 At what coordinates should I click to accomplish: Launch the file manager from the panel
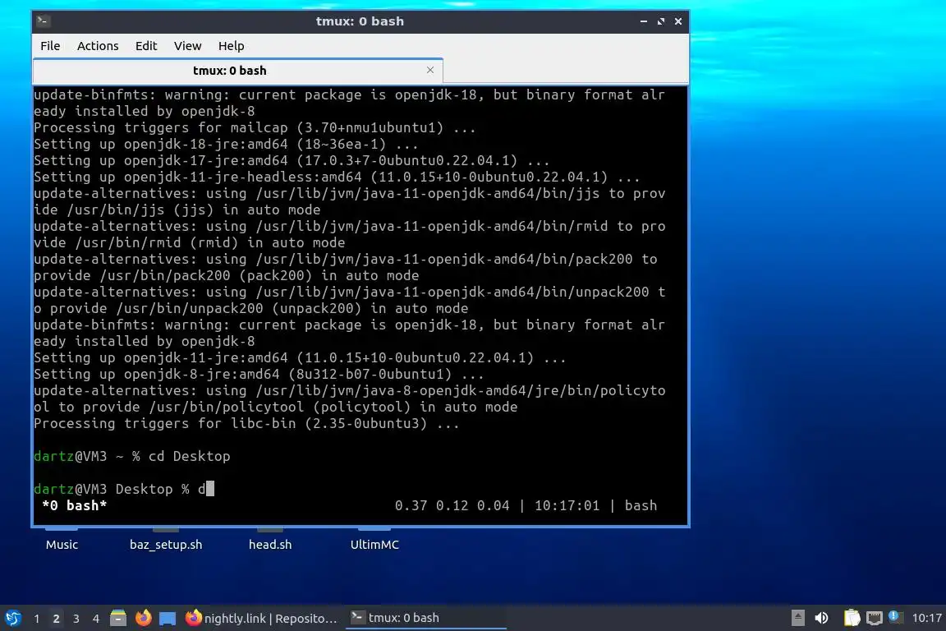118,618
